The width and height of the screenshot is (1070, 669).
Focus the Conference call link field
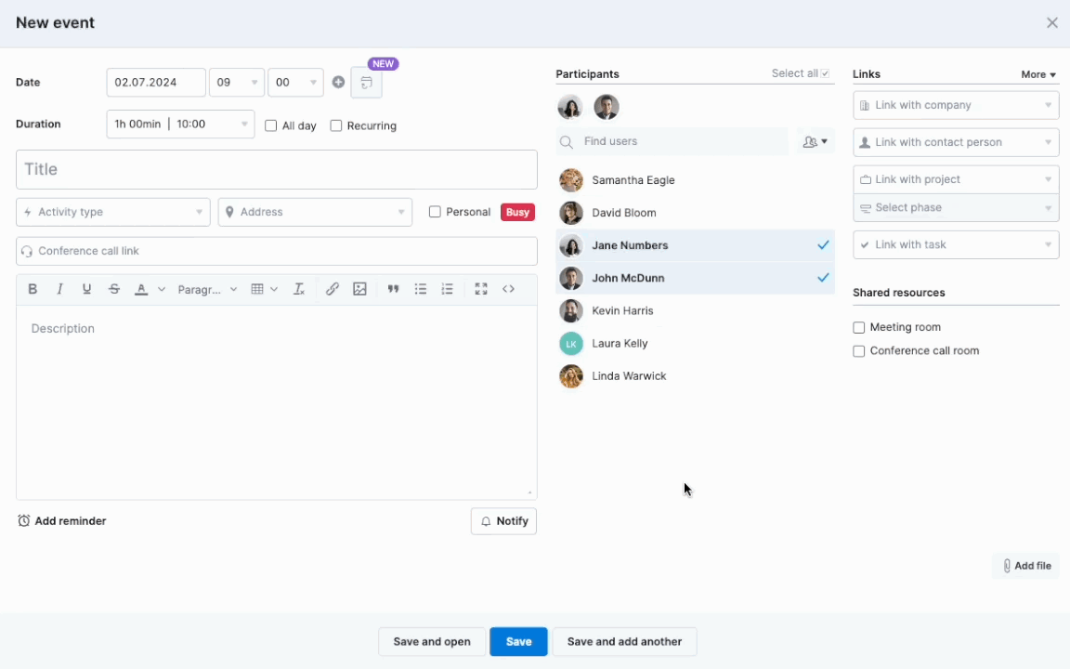coord(277,251)
